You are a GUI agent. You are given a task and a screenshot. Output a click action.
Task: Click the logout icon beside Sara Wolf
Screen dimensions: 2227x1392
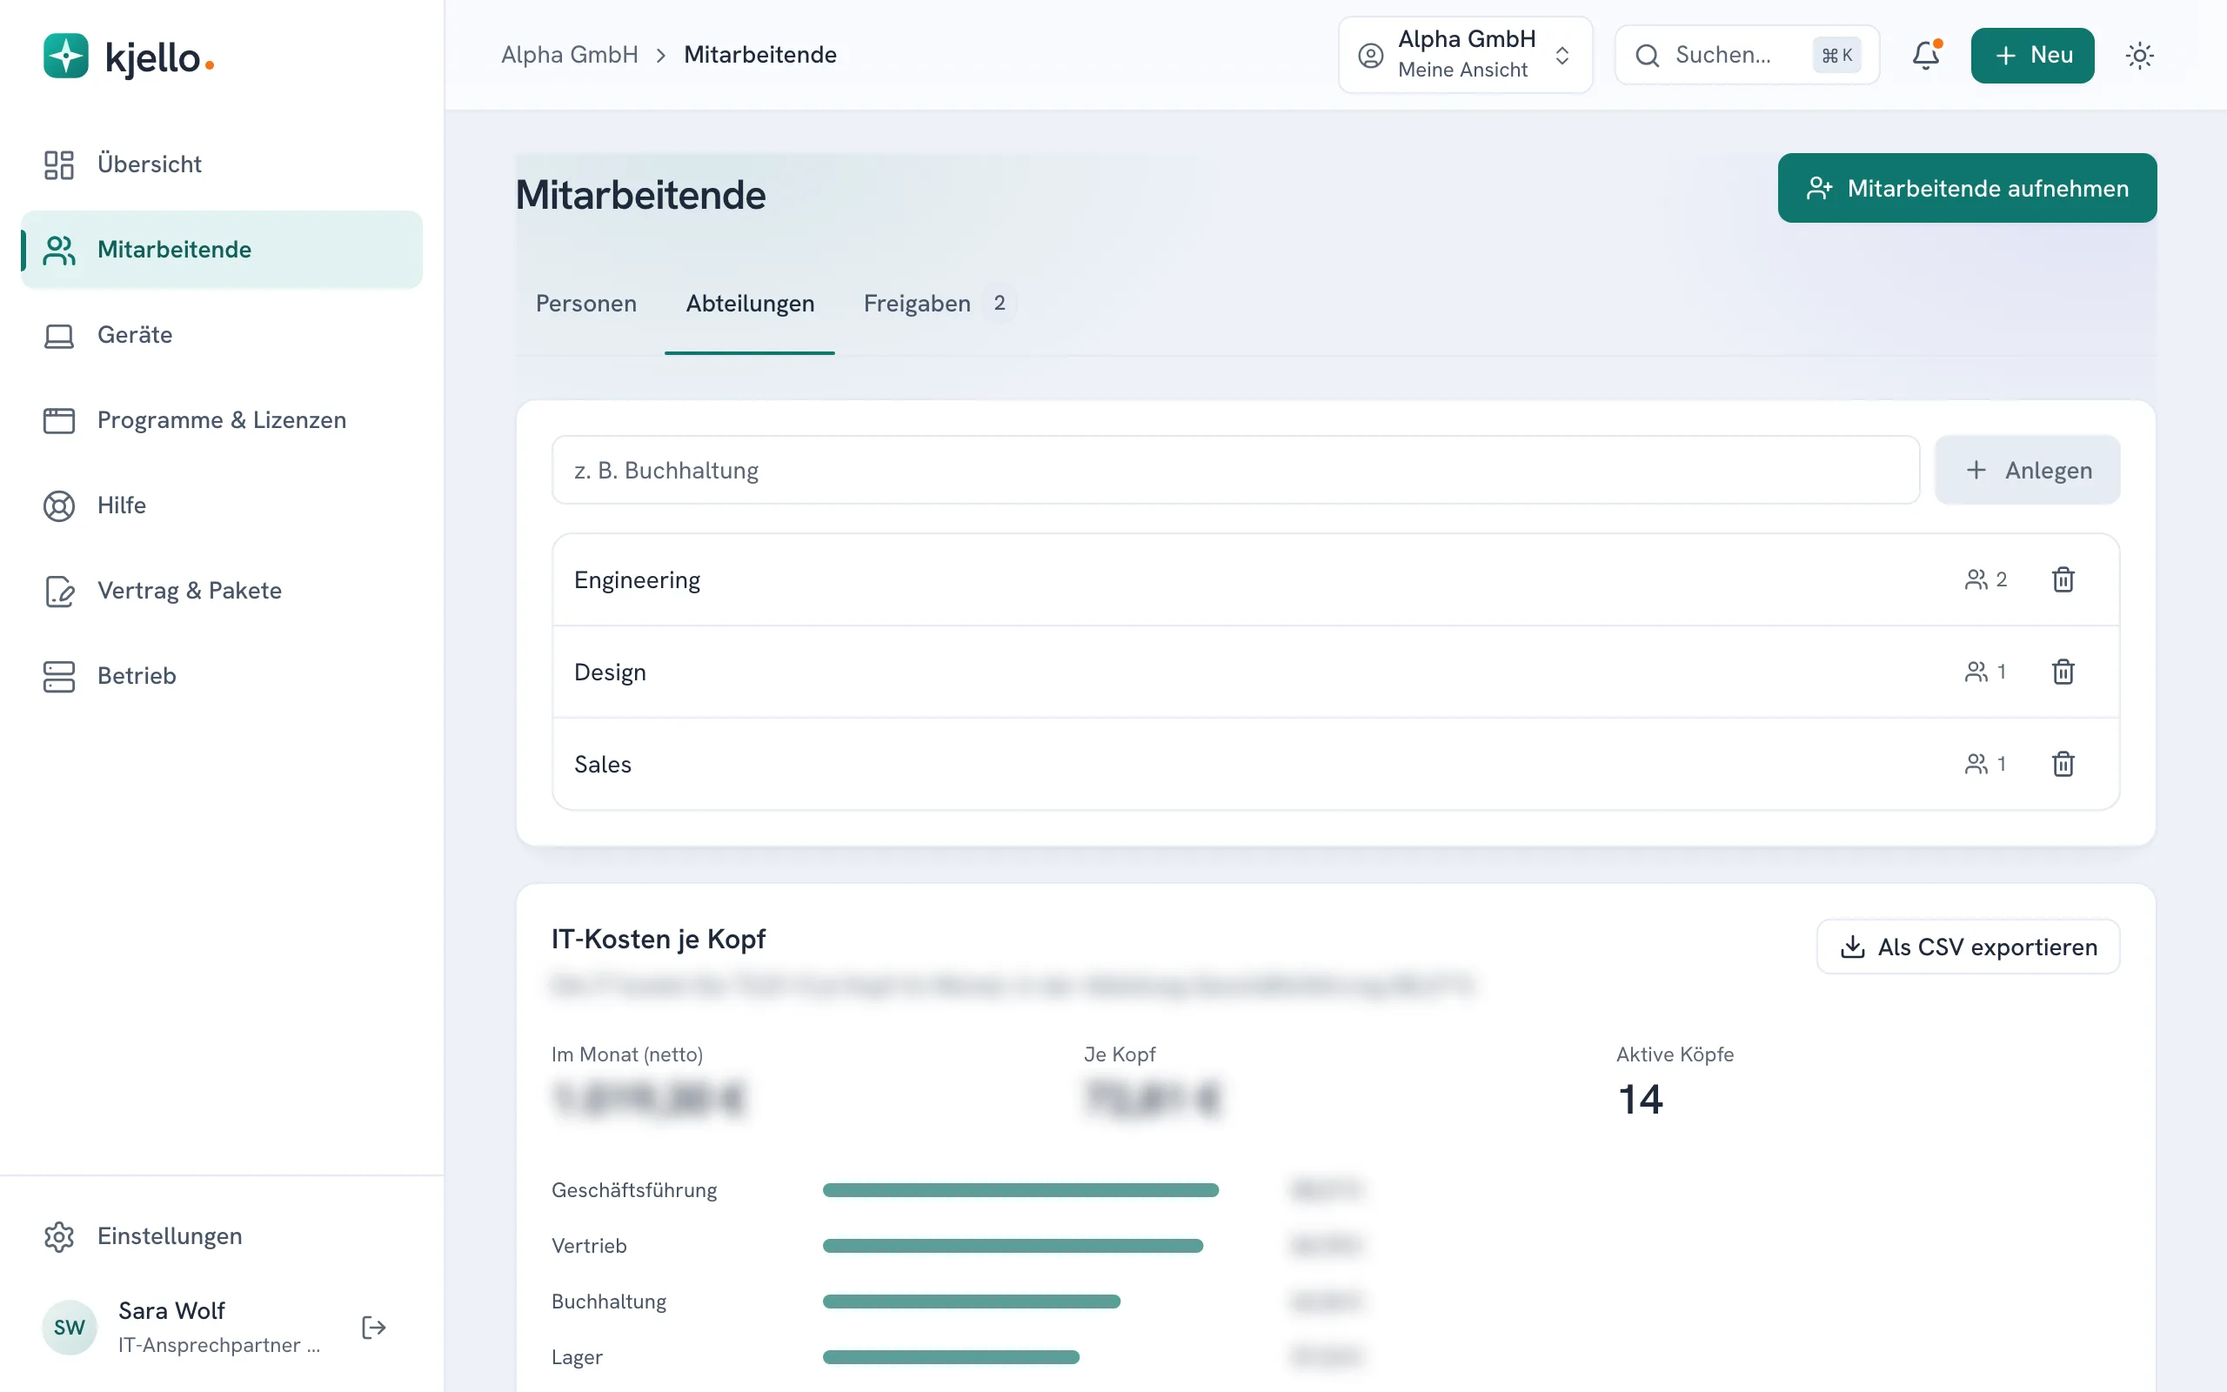click(x=373, y=1327)
